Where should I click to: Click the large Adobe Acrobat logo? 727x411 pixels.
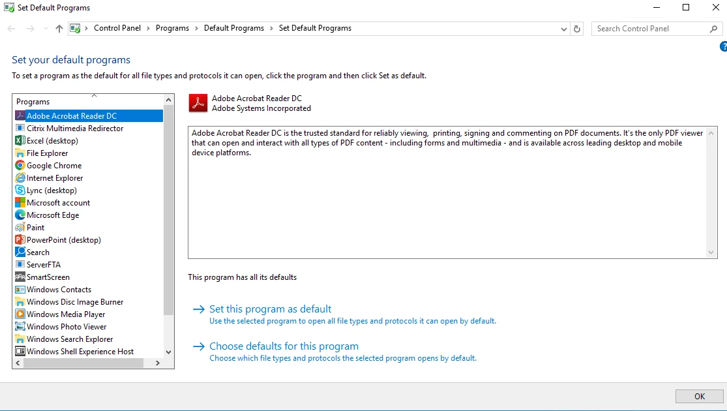pos(198,103)
